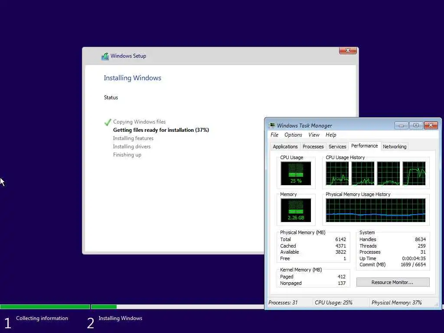Open the File menu in Task Manager
The width and height of the screenshot is (444, 333).
274,135
